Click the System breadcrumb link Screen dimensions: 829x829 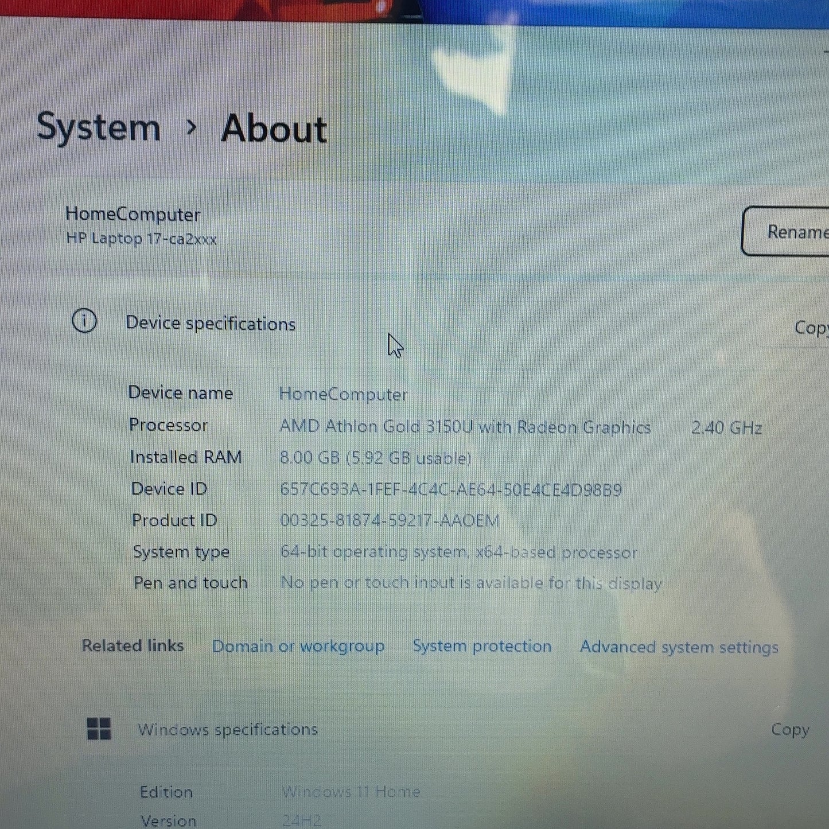point(99,127)
